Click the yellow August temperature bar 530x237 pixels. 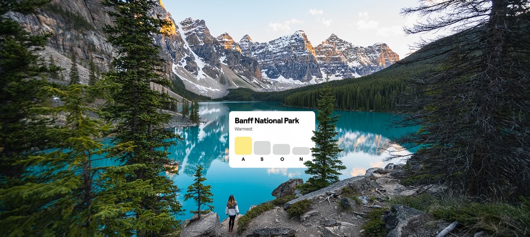click(243, 146)
